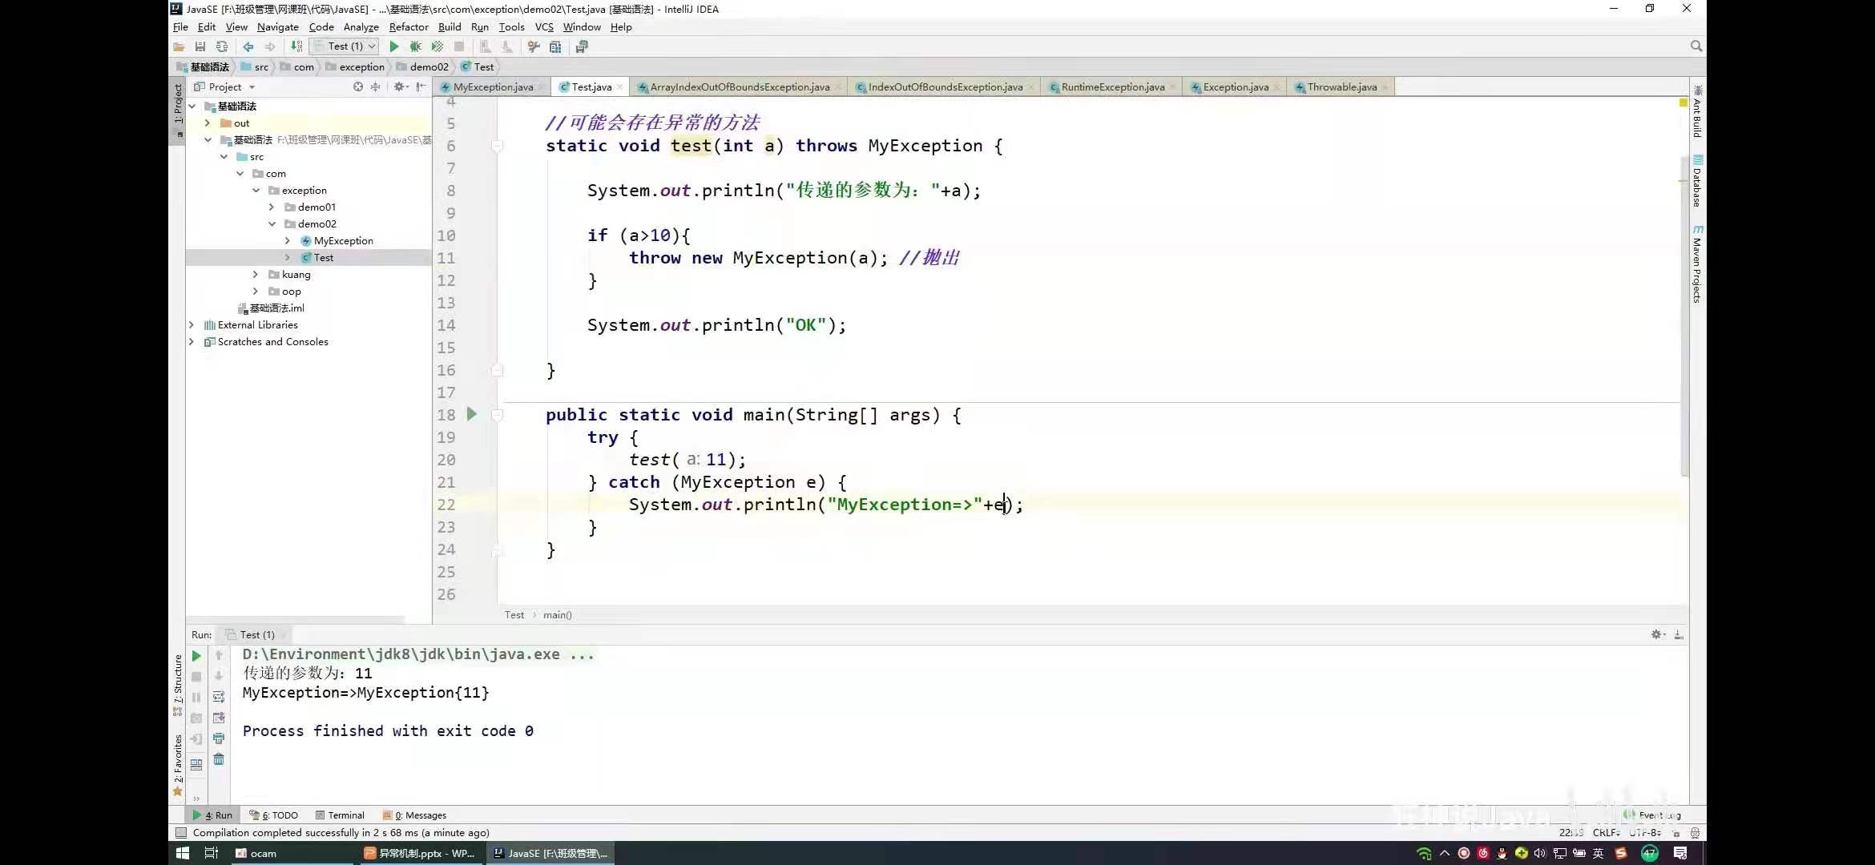Click the Build project hammer-arrow icon
Image resolution: width=1875 pixels, height=865 pixels.
296,46
